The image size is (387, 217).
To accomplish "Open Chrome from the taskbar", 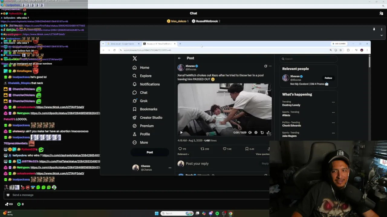I will click(x=230, y=213).
